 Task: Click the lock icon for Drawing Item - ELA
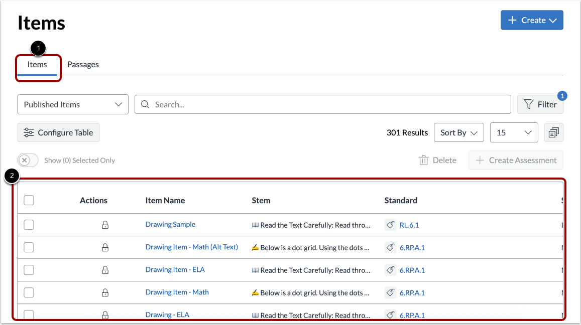coord(105,270)
